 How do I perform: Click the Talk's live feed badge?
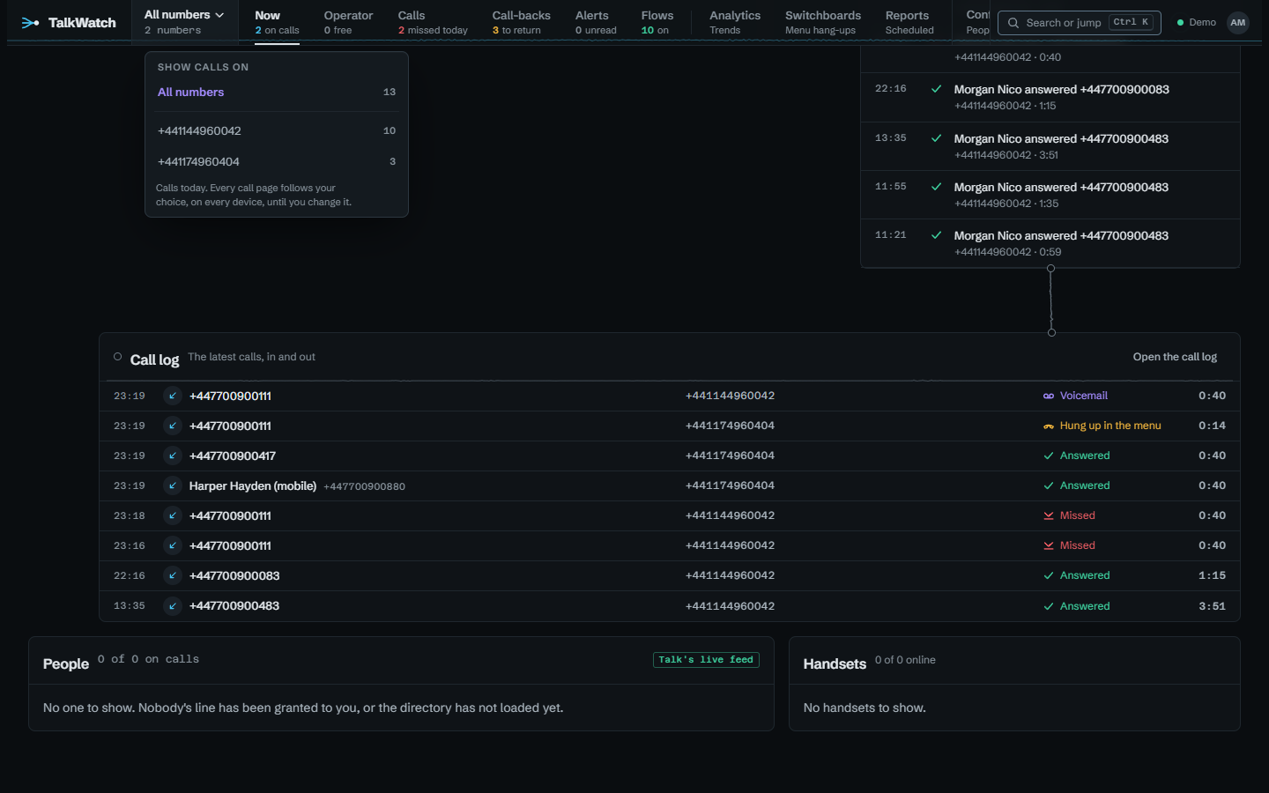click(706, 660)
